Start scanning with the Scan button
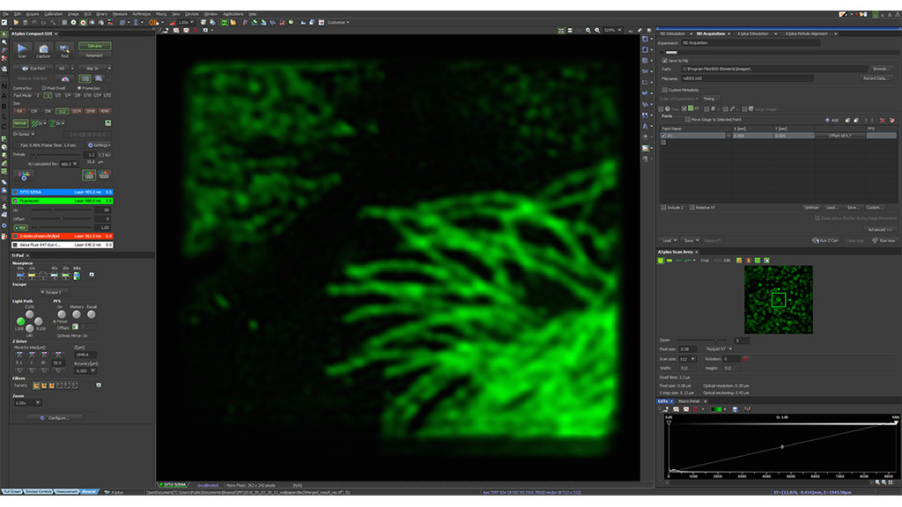The height and width of the screenshot is (507, 902). coord(22,50)
